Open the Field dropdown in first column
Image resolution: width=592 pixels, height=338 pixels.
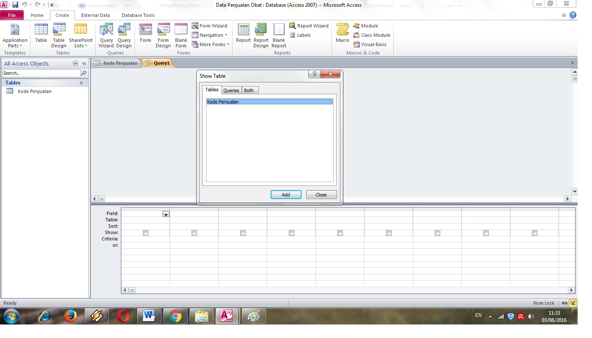(x=166, y=214)
